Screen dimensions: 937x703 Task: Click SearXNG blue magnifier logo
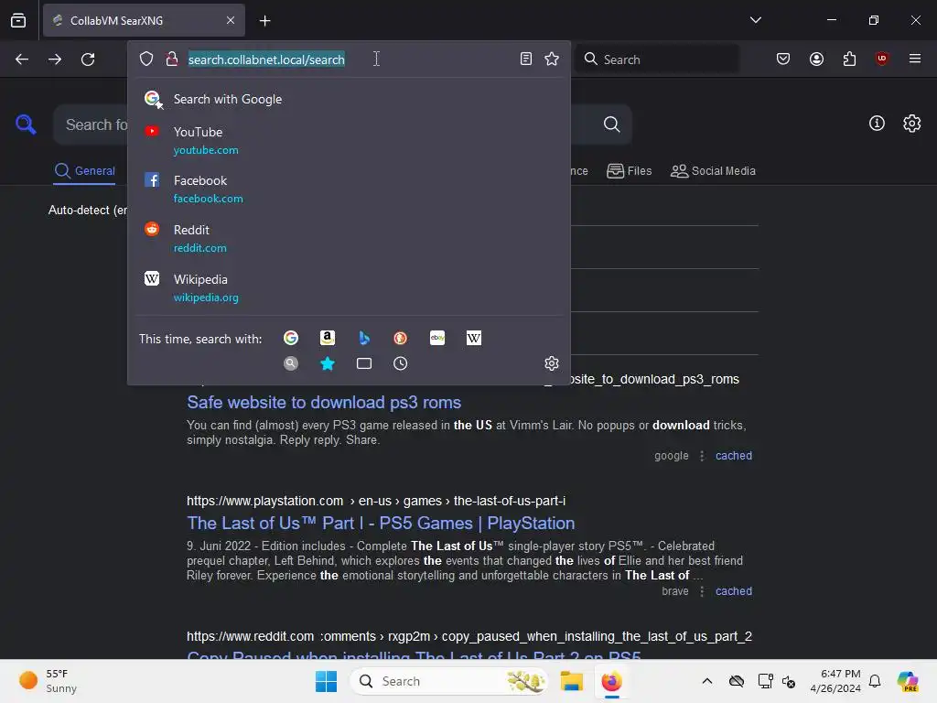tap(26, 124)
